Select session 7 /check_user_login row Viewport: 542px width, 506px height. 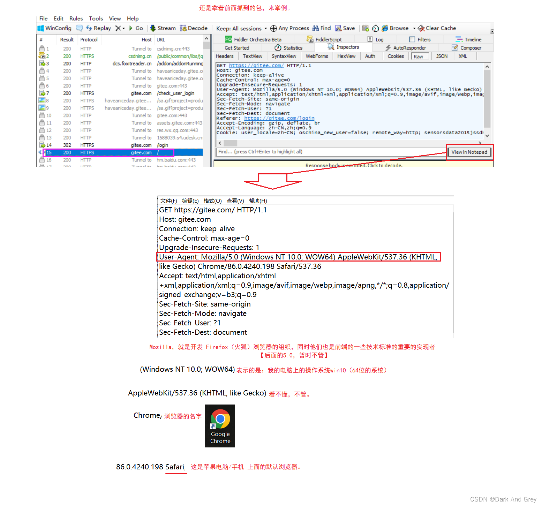coord(120,93)
